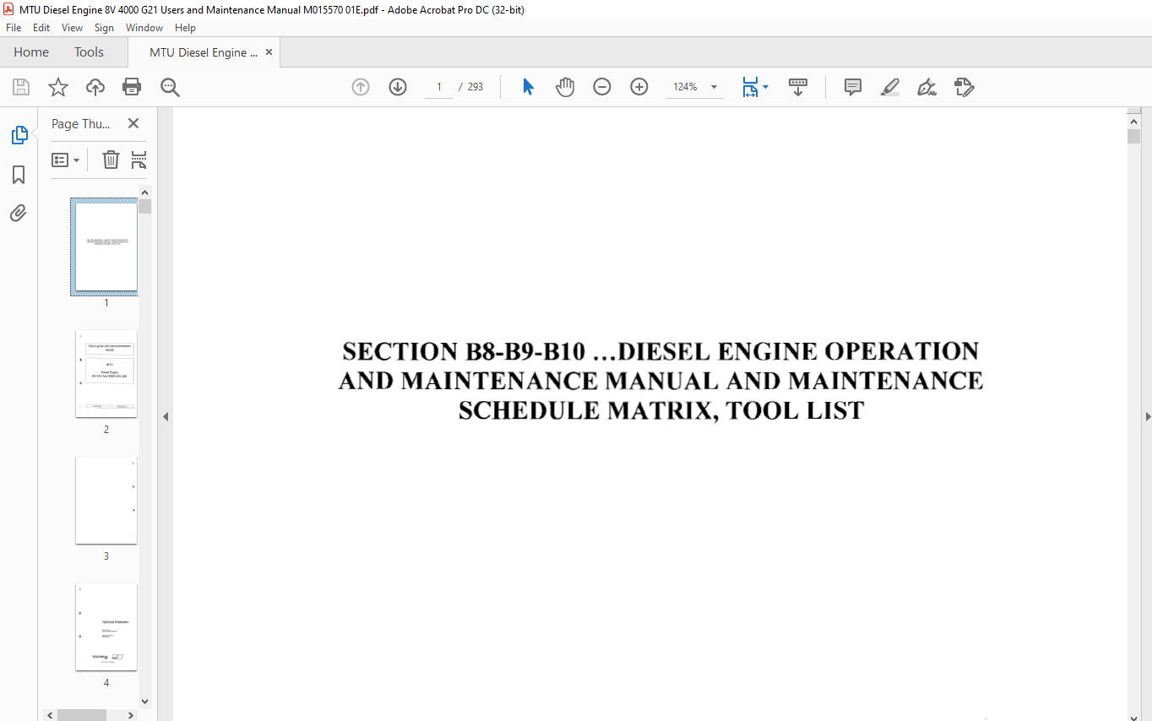Close the MTU Diesel Engine tab
The width and height of the screenshot is (1152, 721).
point(269,52)
